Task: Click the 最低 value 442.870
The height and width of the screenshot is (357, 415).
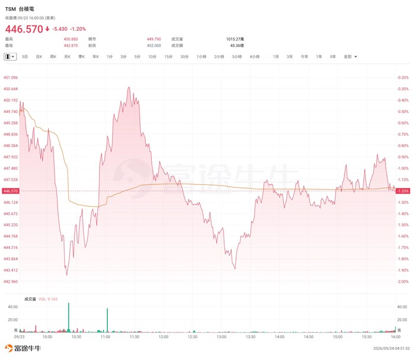Action: pyautogui.click(x=71, y=46)
